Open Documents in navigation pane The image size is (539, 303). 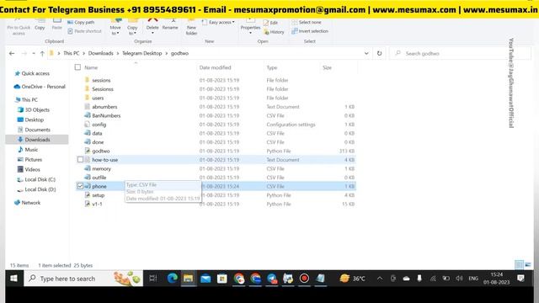(34, 130)
